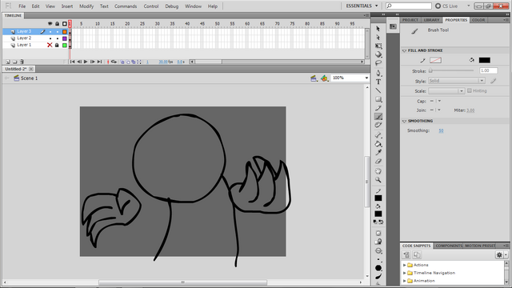This screenshot has width=512, height=288.
Task: Select the Subselection tool
Action: [x=378, y=38]
